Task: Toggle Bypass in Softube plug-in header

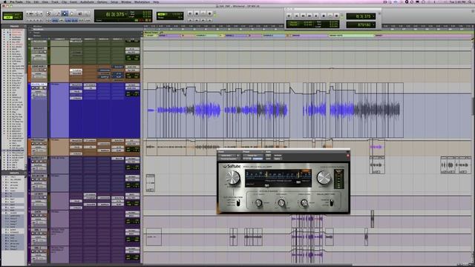Action: (x=278, y=155)
